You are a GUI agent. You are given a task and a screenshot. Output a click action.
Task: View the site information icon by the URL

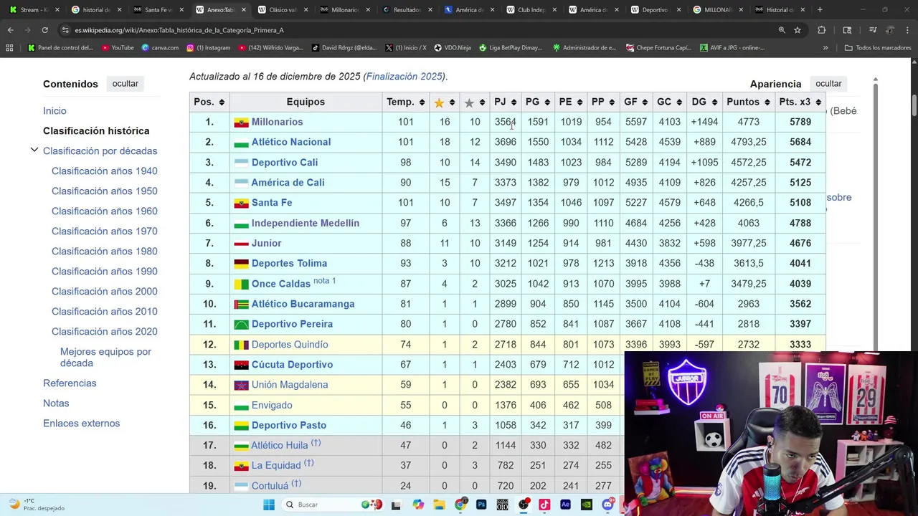[x=65, y=30]
